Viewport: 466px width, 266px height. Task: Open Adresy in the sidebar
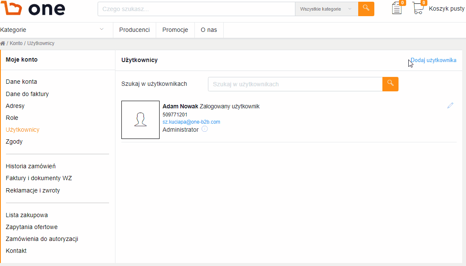15,106
